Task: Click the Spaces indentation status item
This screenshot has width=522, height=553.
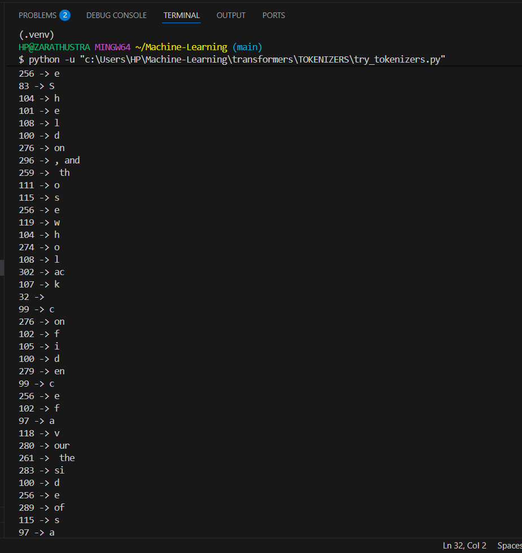Action: [x=510, y=546]
